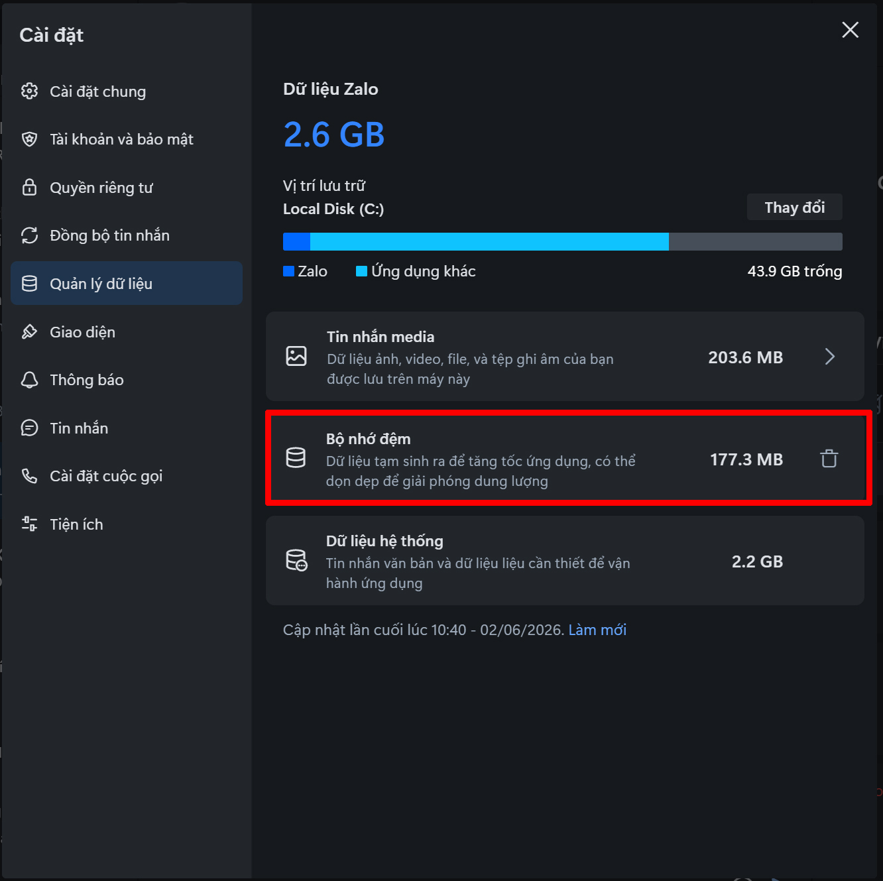Clear cache with the trash icon
This screenshot has width=883, height=881.
[829, 459]
